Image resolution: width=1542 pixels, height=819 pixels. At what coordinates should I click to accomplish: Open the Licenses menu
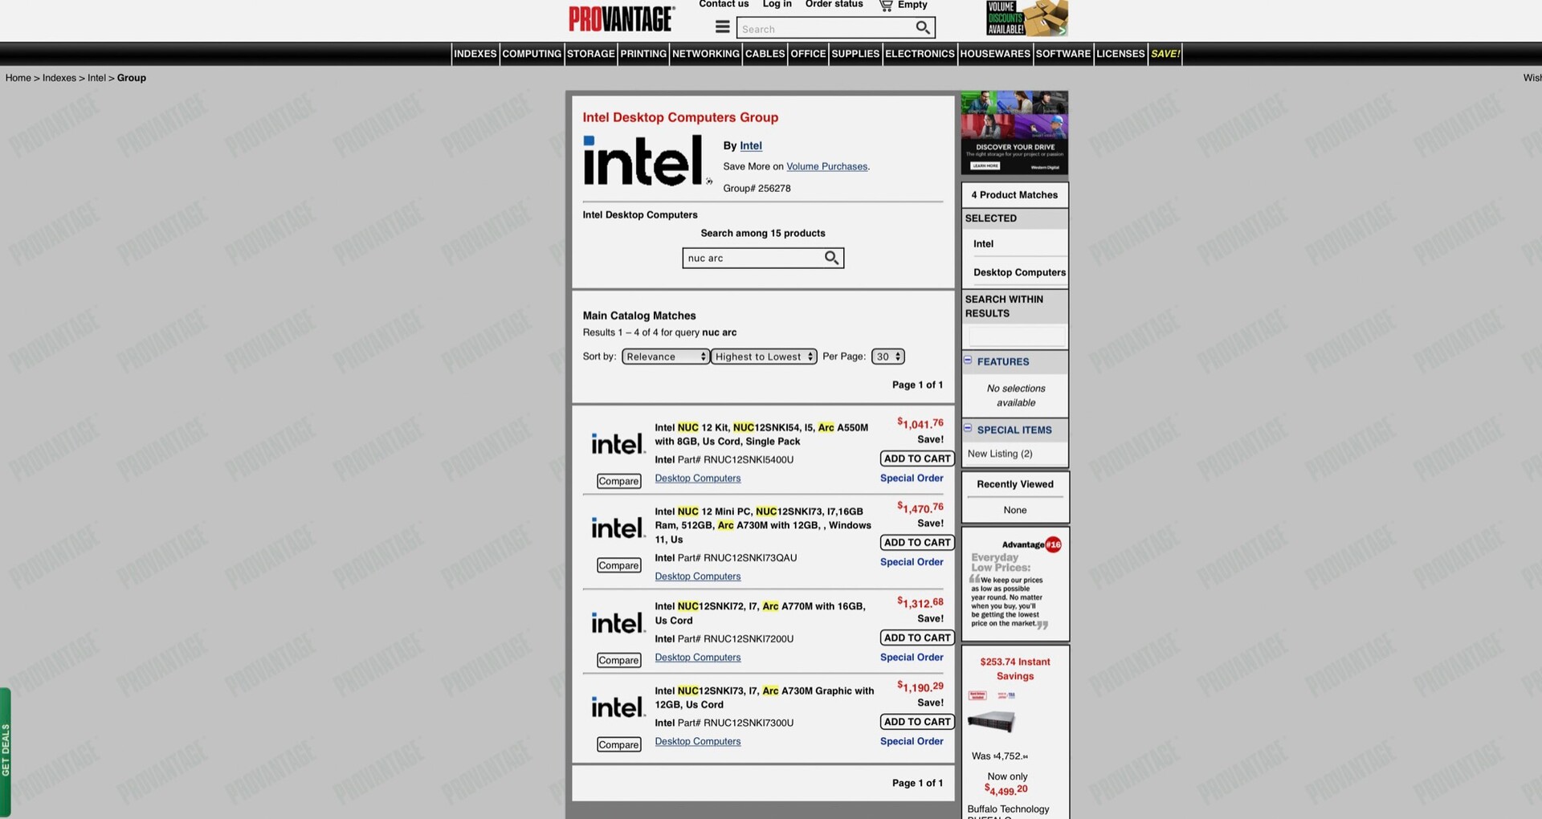tap(1120, 54)
